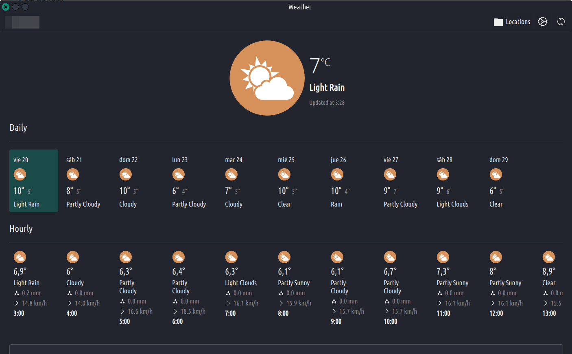Open the Locations folder button

point(512,22)
